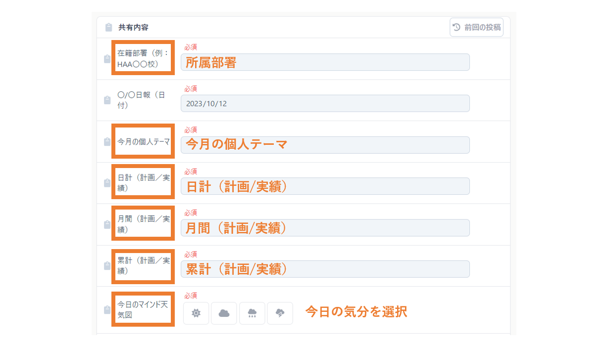Select the cloudy weather mood icon

[224, 313]
